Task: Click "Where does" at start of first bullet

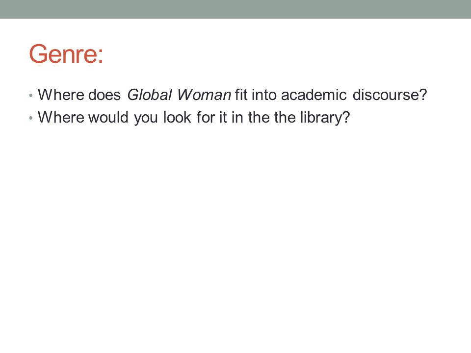Action: 79,95
